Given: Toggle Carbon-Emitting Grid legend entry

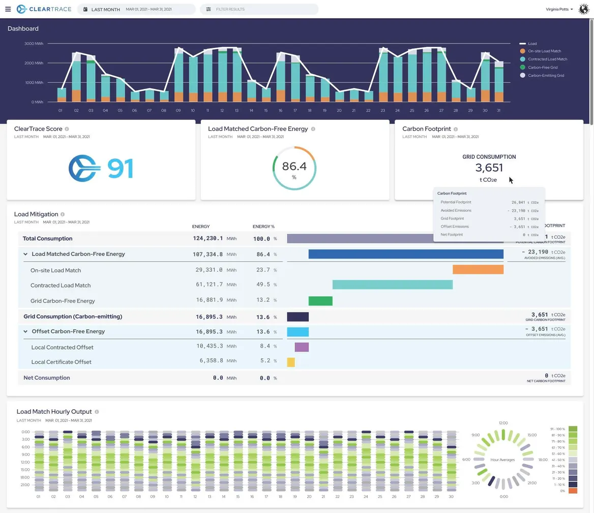Looking at the screenshot, I should [545, 75].
